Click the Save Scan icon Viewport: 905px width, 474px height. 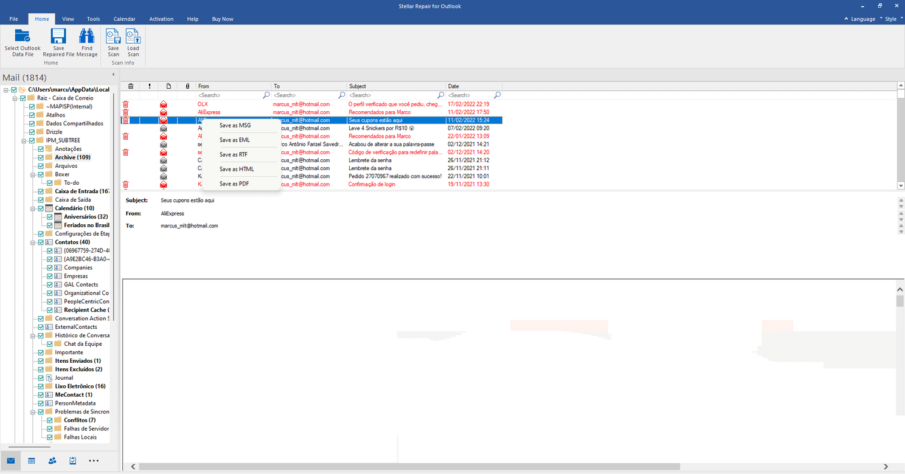coord(113,36)
